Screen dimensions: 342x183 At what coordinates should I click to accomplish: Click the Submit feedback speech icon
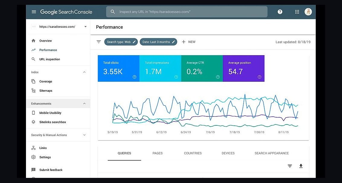(x=33, y=170)
